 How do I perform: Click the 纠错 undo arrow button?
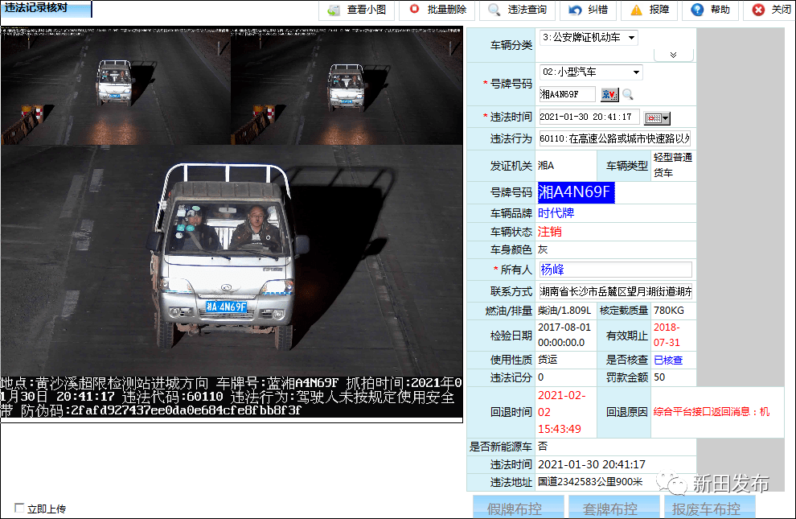click(x=588, y=10)
